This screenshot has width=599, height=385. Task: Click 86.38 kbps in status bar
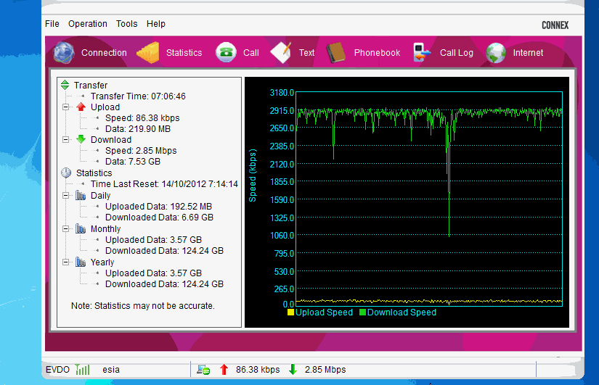coord(258,369)
